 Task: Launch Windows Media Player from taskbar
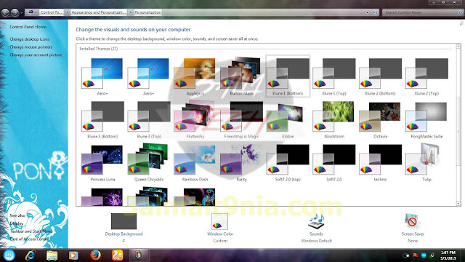[x=73, y=255]
